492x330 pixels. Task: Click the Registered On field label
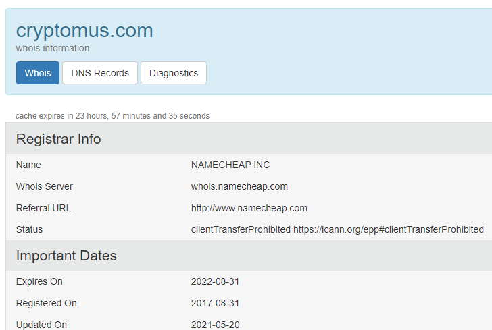(x=47, y=303)
